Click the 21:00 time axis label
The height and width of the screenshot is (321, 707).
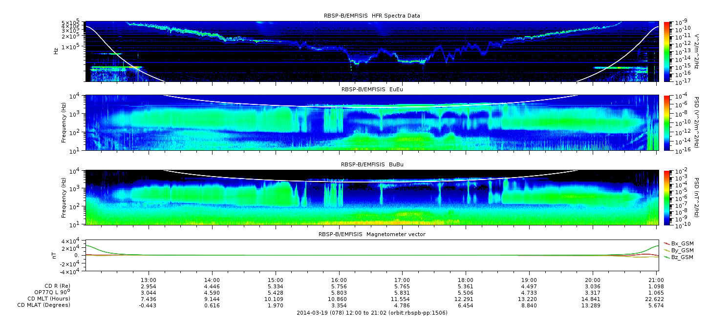656,280
